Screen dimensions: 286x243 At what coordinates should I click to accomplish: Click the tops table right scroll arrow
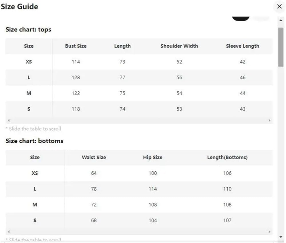(269, 120)
